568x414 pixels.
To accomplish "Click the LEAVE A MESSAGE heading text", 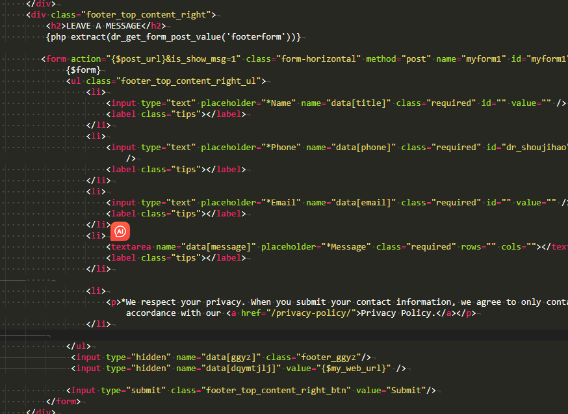I will (104, 25).
